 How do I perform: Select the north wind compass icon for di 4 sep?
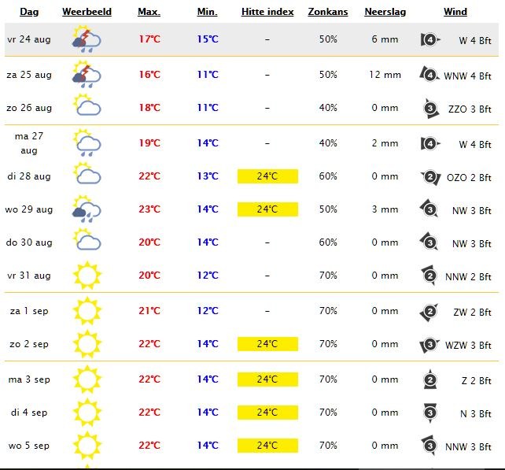click(430, 413)
